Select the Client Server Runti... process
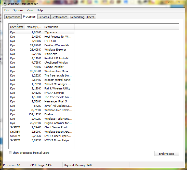Screen dimensions: 187x170 [x=42, y=127]
